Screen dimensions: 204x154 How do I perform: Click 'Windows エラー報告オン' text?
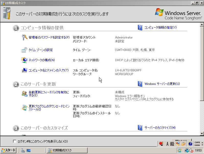point(130,96)
